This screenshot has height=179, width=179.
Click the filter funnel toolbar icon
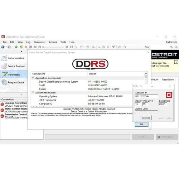coord(113,47)
